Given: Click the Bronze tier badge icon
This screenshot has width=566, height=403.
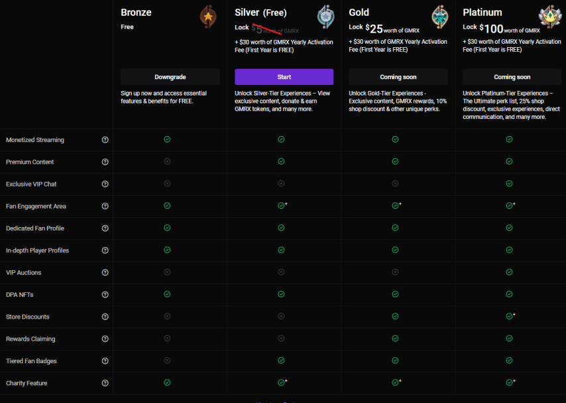Looking at the screenshot, I should pyautogui.click(x=209, y=17).
